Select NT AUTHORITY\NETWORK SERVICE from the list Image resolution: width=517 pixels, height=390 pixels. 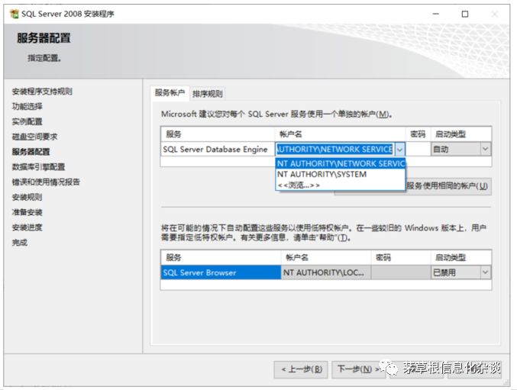341,163
